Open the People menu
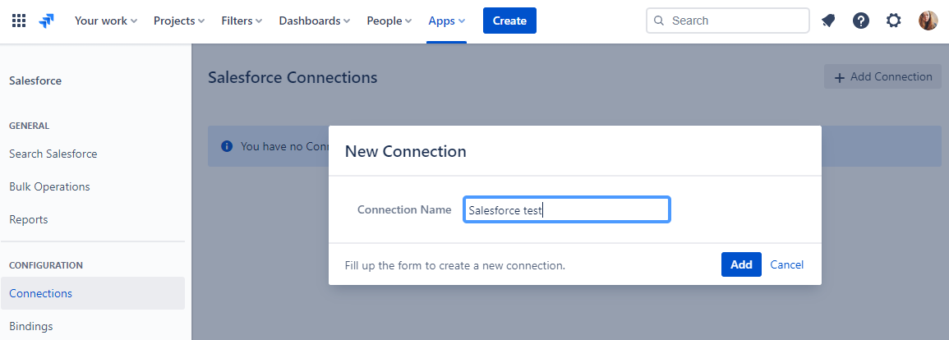 389,21
